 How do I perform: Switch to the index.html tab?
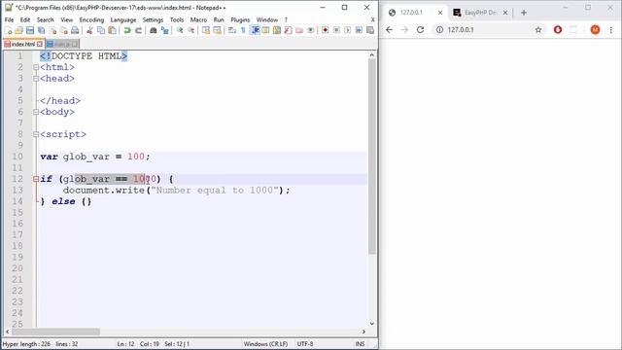(22, 44)
